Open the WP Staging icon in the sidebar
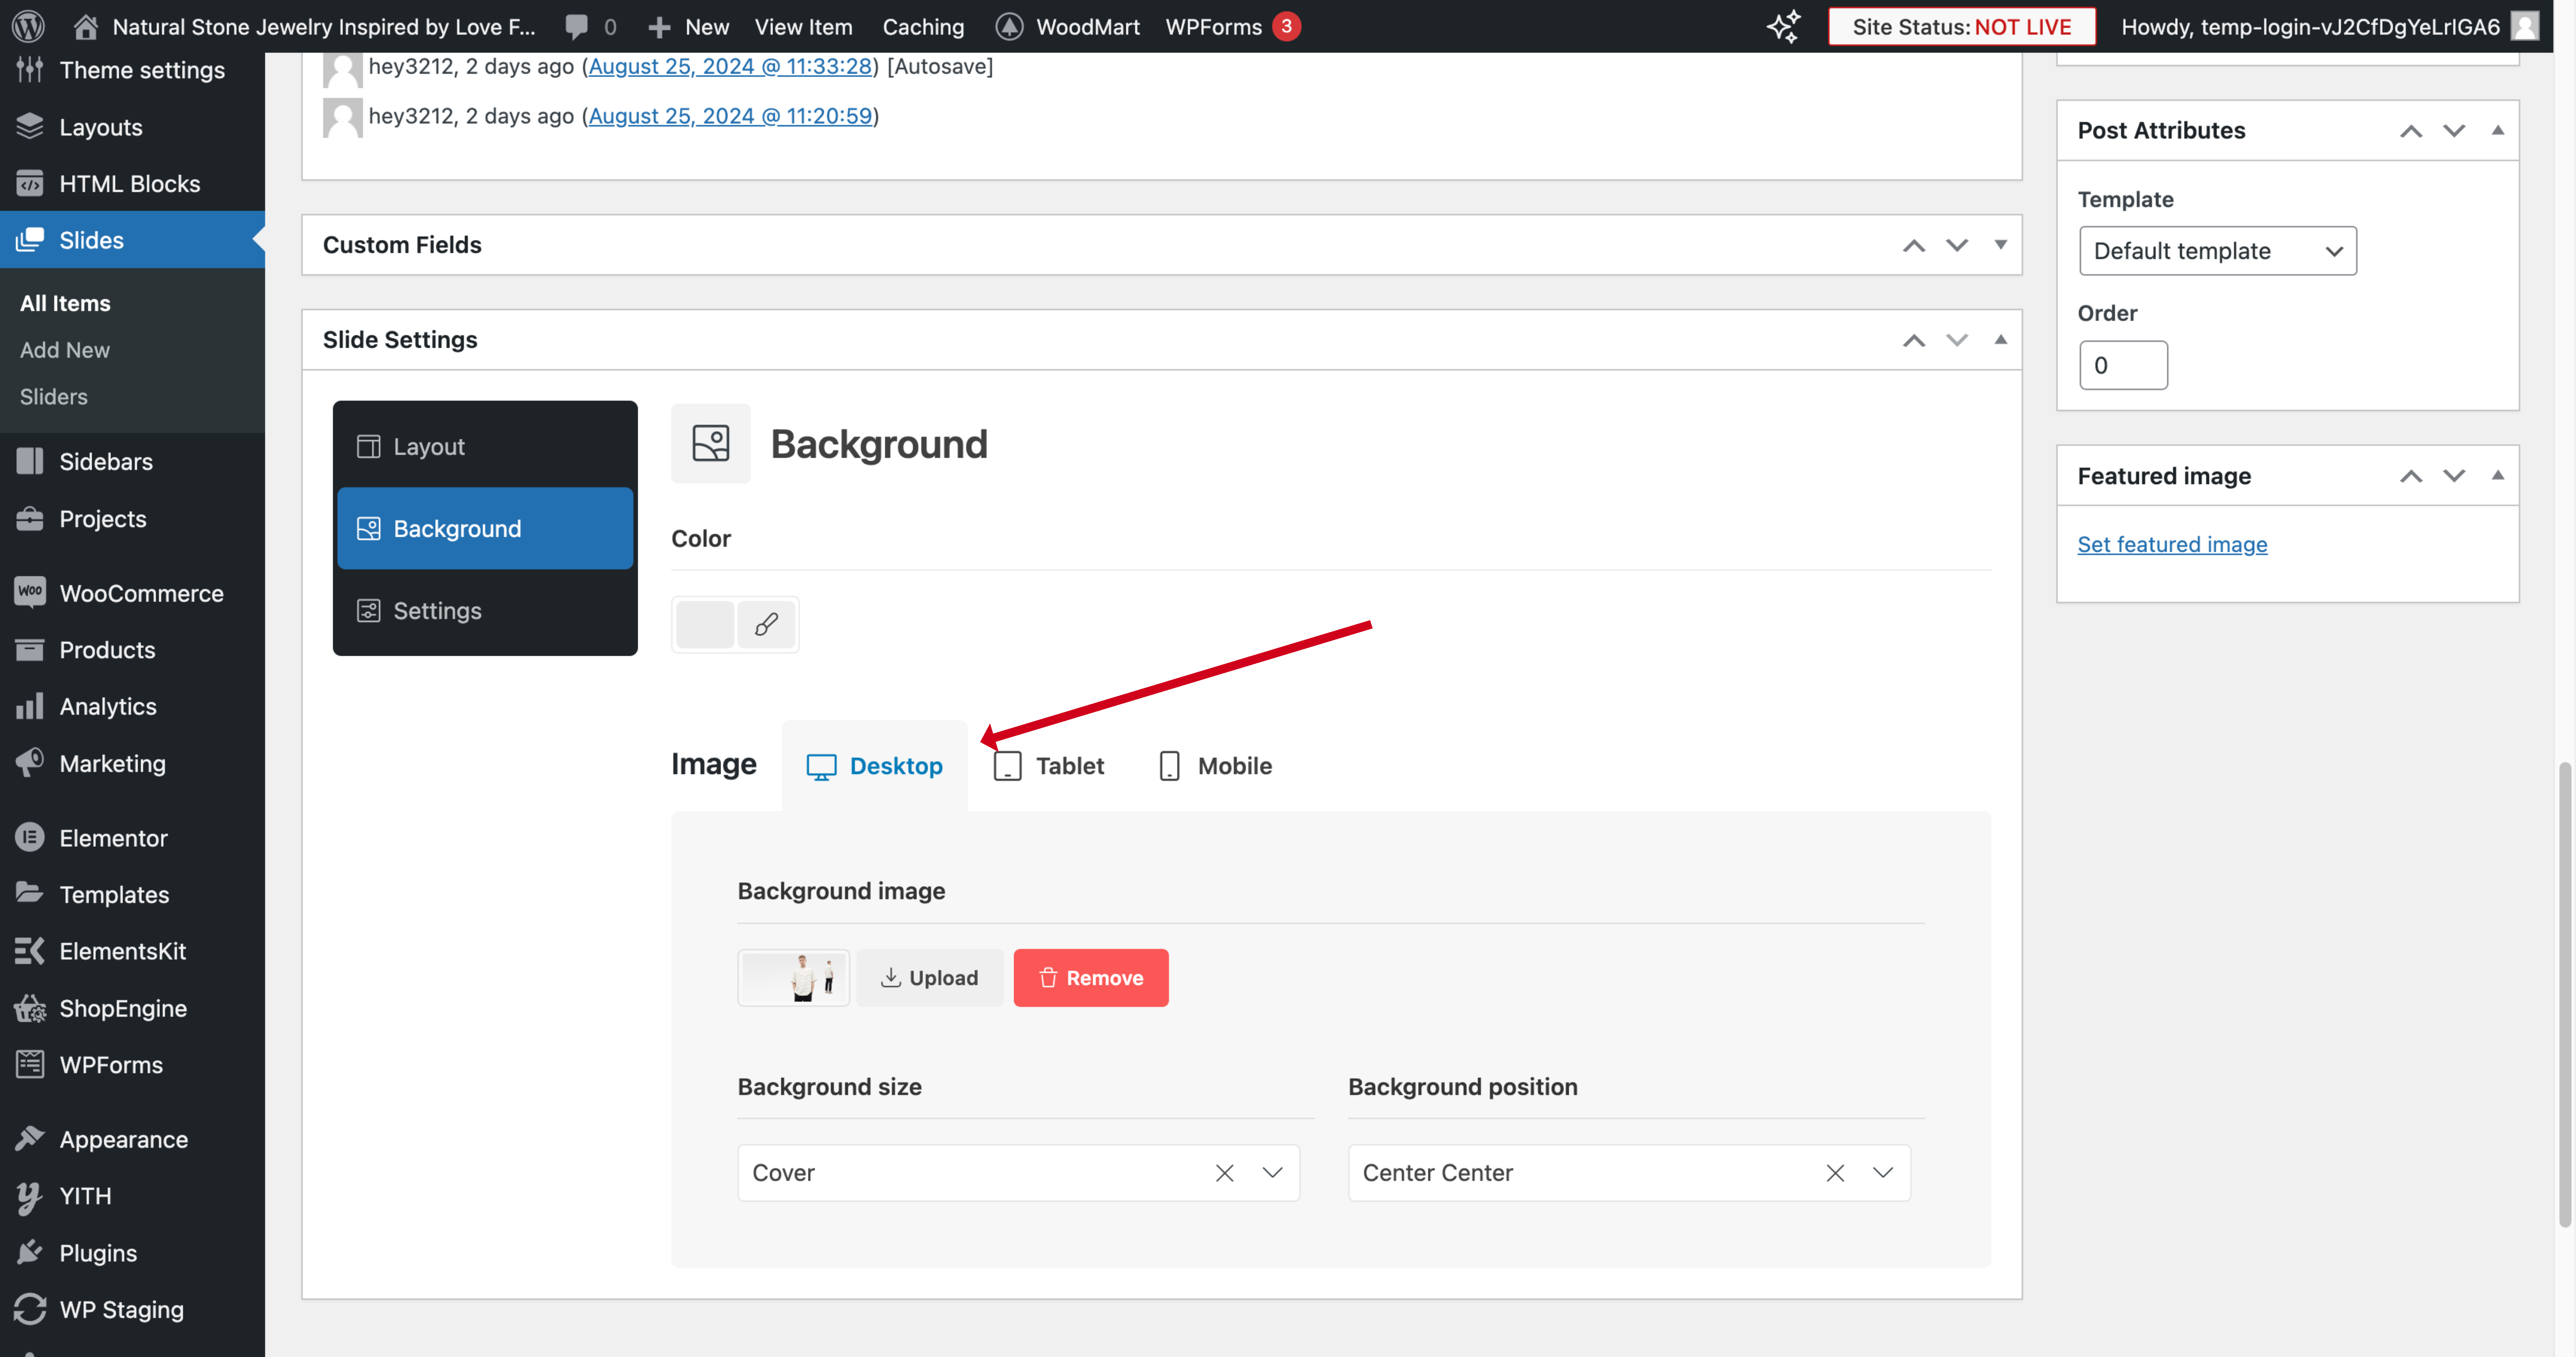This screenshot has width=2576, height=1357. tap(30, 1309)
